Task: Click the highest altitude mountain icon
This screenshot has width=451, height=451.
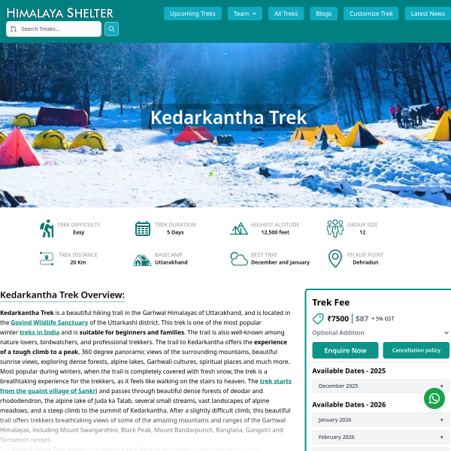Action: click(x=239, y=229)
